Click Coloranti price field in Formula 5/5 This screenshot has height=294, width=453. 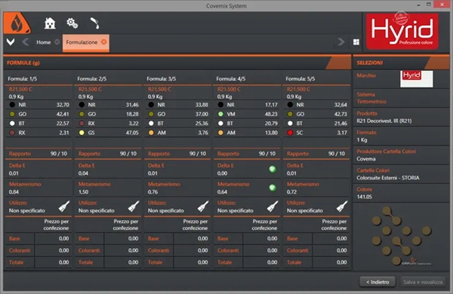pyautogui.click(x=331, y=250)
